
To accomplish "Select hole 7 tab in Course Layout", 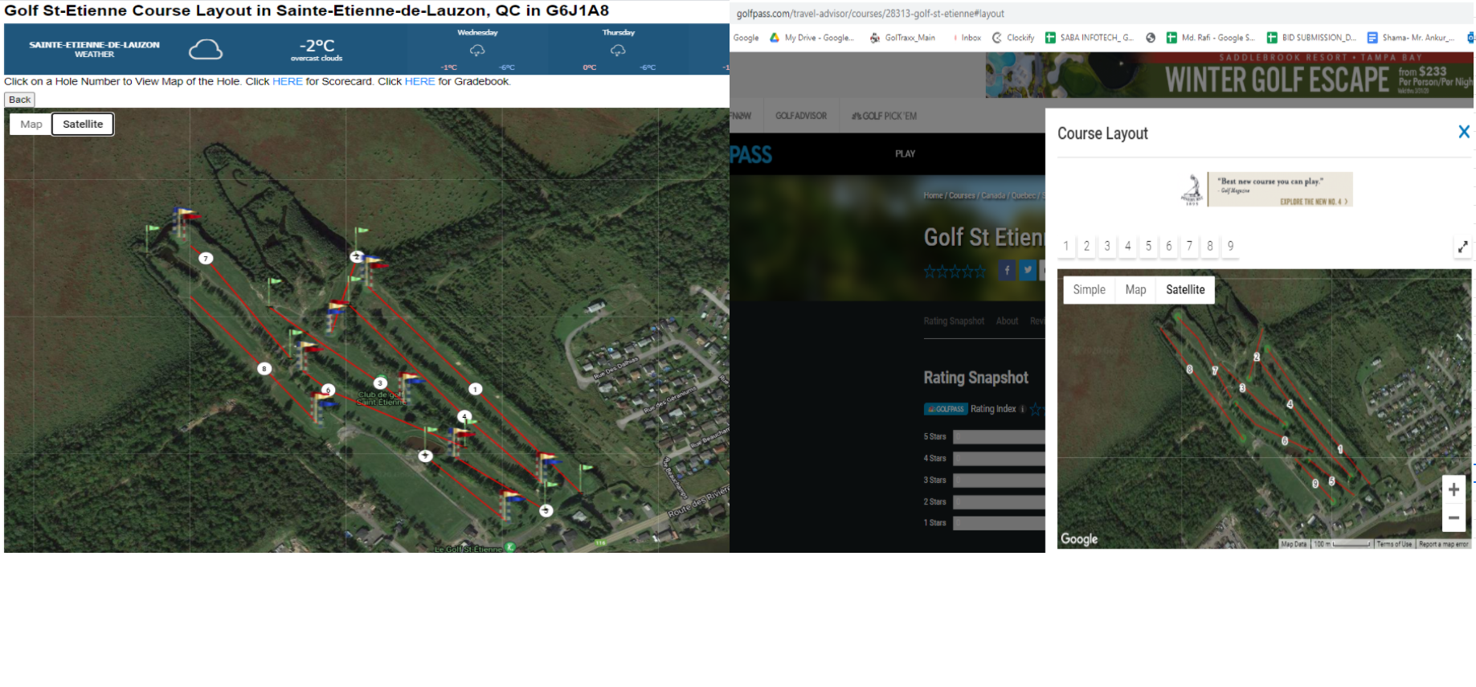I will (1189, 247).
